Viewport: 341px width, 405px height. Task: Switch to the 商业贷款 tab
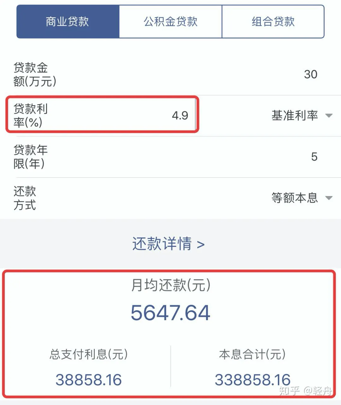pos(68,22)
